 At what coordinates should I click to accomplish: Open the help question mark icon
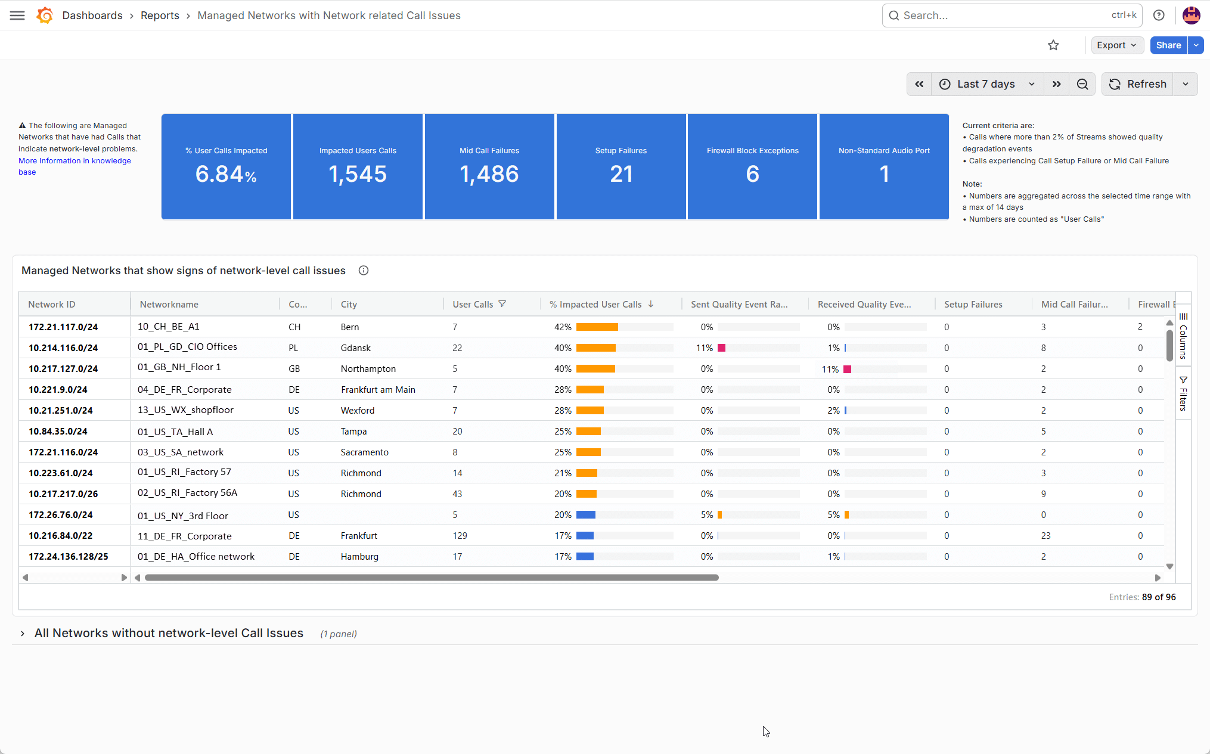(x=1159, y=15)
